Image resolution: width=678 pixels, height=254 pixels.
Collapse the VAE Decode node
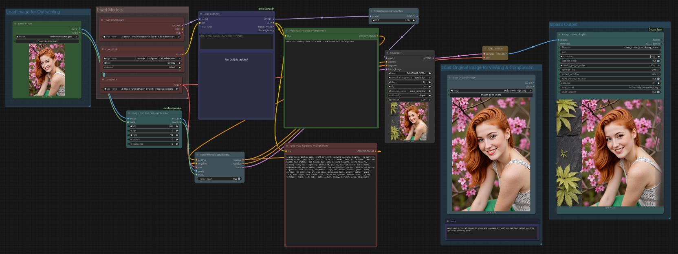[485, 48]
